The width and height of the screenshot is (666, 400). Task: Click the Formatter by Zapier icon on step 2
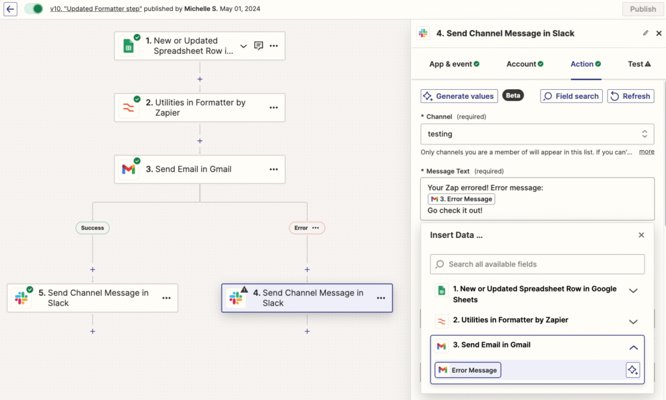click(x=128, y=107)
